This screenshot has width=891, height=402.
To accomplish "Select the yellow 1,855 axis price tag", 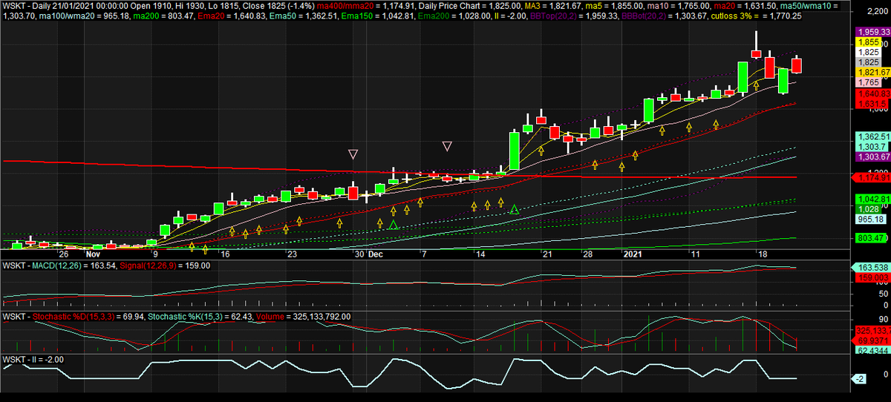I will [869, 43].
